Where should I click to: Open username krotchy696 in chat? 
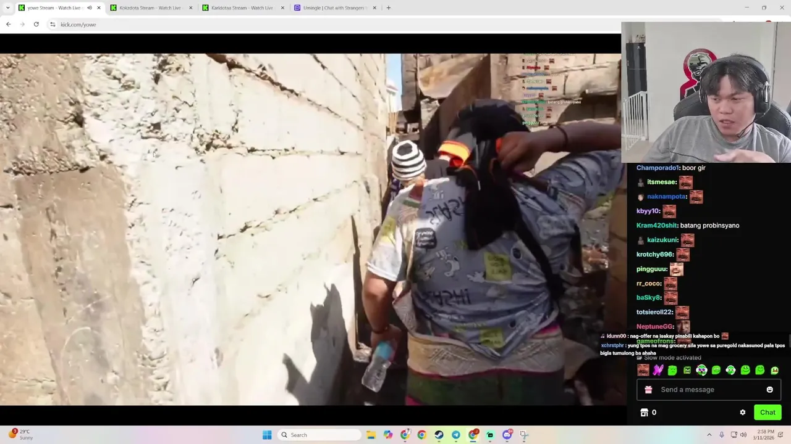pyautogui.click(x=656, y=255)
